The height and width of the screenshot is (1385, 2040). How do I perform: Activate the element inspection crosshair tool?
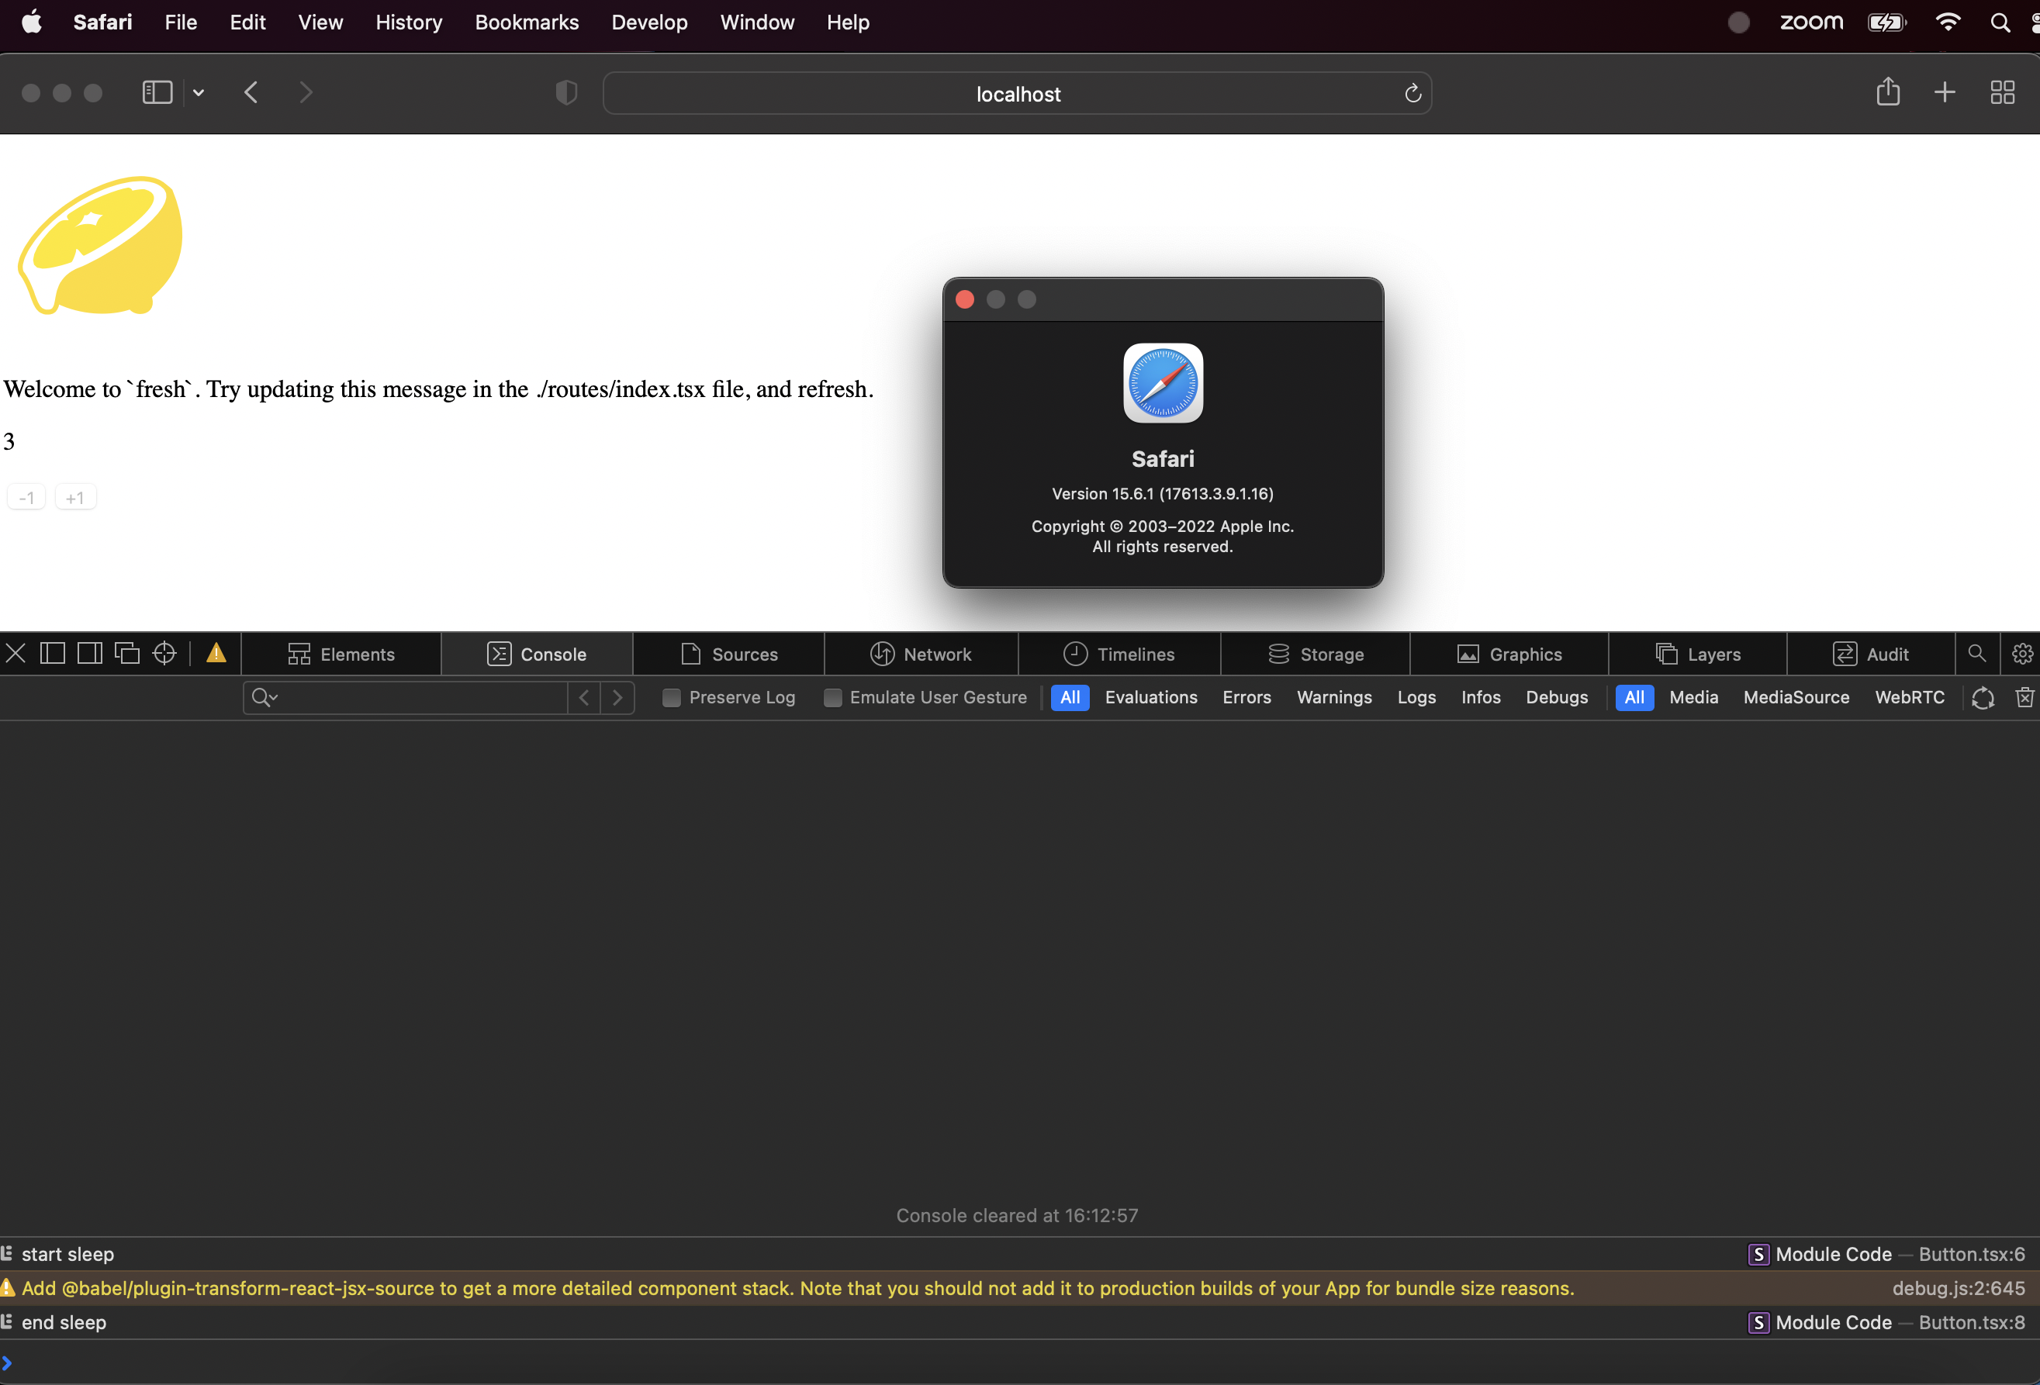(163, 653)
